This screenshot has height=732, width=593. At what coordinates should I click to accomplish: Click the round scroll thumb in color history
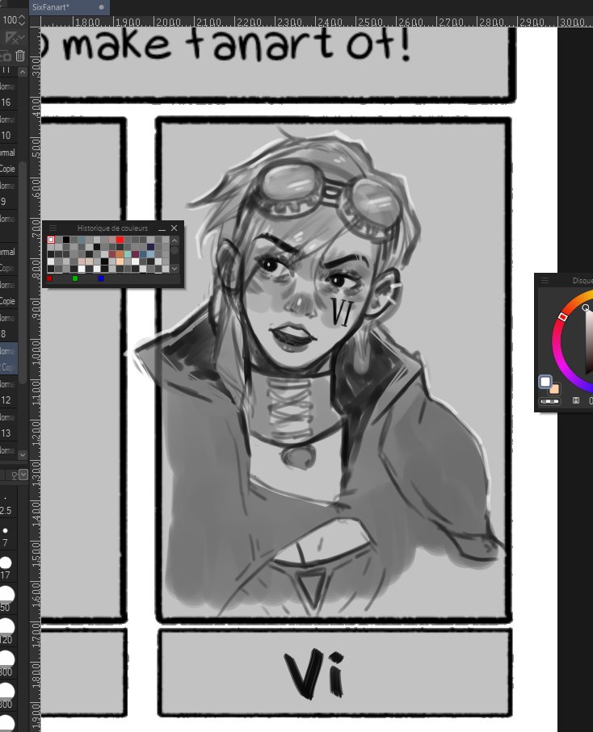[175, 249]
